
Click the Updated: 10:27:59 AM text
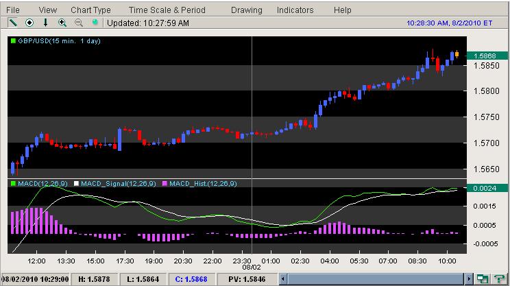tap(148, 23)
